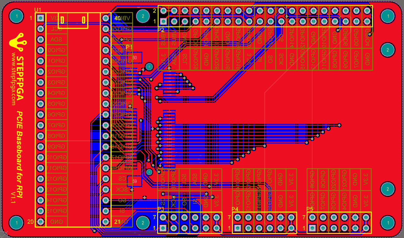Screen dimensions: 404x238
Task: Select U1 pin 20 GND pad
Action: pyautogui.click(x=40, y=222)
